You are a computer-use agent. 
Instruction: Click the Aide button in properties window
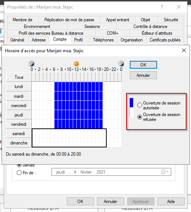pos(171,202)
